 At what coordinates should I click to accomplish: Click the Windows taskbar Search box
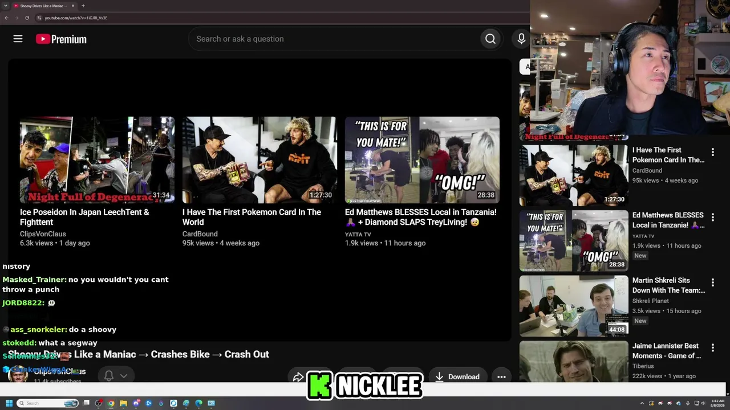click(x=47, y=403)
